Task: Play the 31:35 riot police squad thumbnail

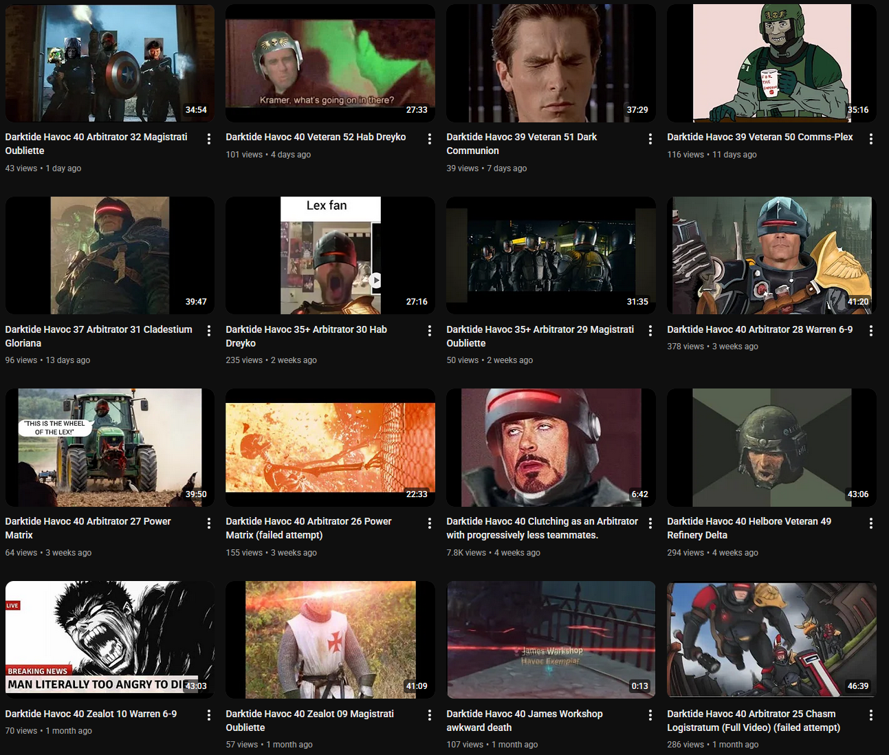Action: [551, 256]
